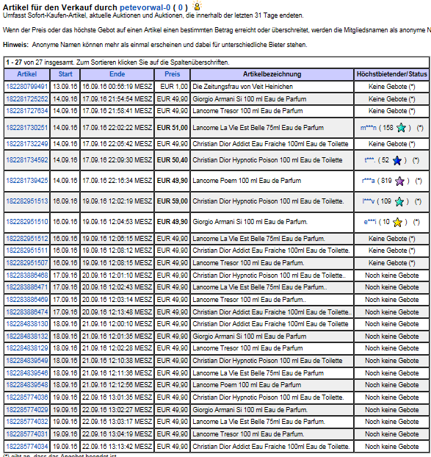Open article 182282951510
The height and width of the screenshot is (457, 431).
(x=26, y=222)
